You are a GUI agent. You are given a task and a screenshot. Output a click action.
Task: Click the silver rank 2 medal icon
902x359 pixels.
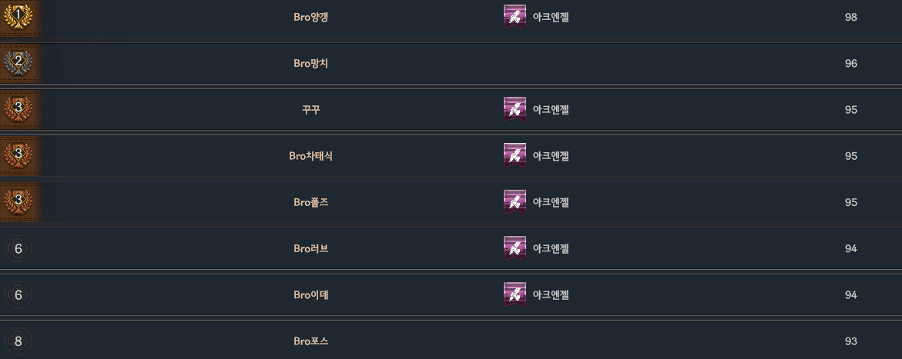click(x=18, y=63)
